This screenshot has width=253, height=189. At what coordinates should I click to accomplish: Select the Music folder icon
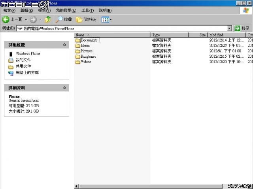point(78,46)
